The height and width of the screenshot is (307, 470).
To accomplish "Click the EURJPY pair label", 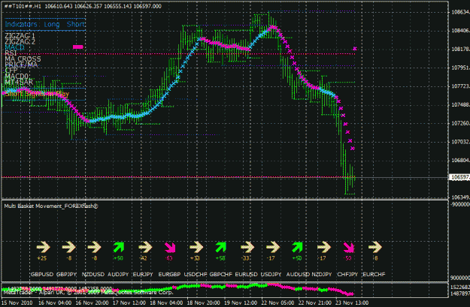I will [143, 275].
